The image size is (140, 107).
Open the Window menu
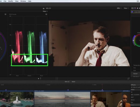pyautogui.click(x=23, y=1)
